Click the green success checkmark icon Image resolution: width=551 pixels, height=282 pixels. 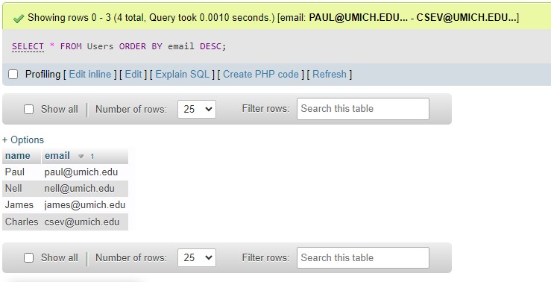pyautogui.click(x=19, y=19)
